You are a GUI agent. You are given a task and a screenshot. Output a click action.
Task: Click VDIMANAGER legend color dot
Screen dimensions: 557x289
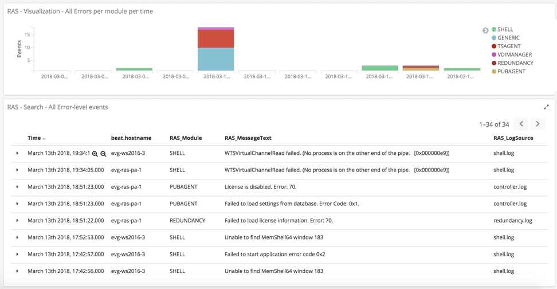pos(494,54)
